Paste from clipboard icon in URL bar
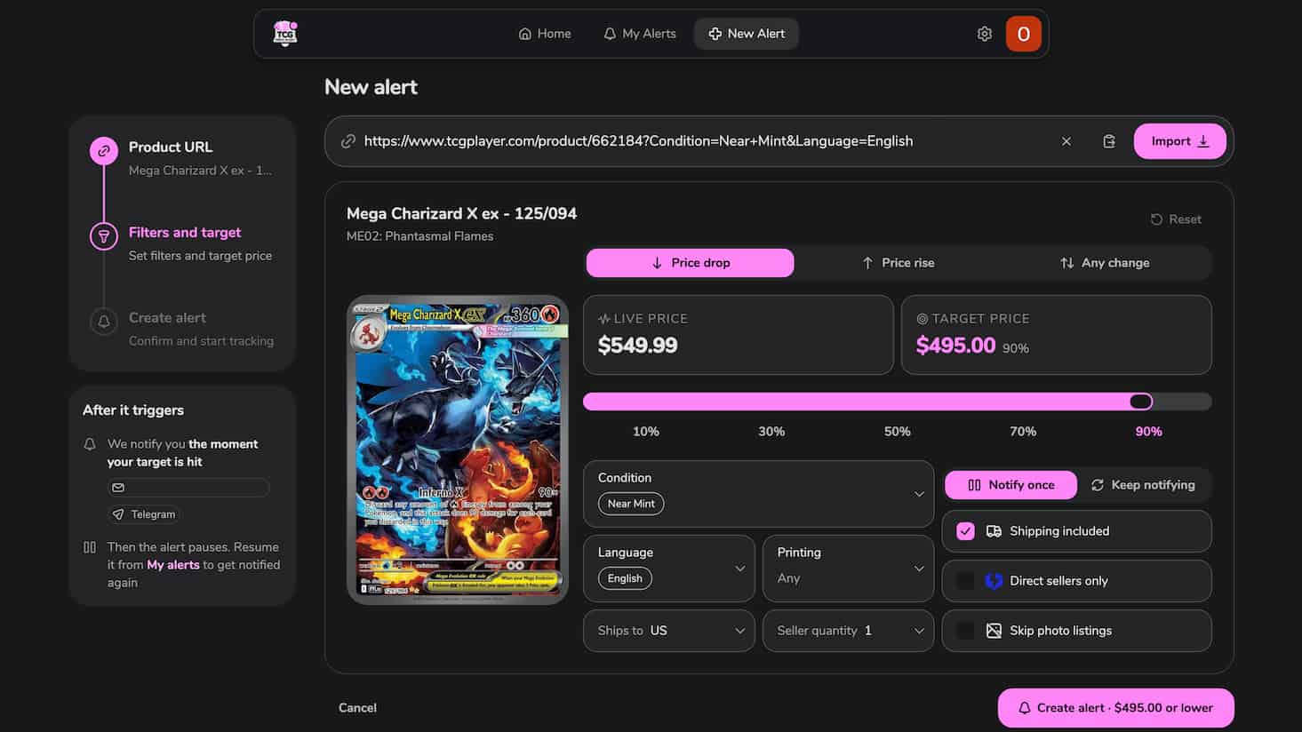Image resolution: width=1302 pixels, height=732 pixels. pos(1108,141)
